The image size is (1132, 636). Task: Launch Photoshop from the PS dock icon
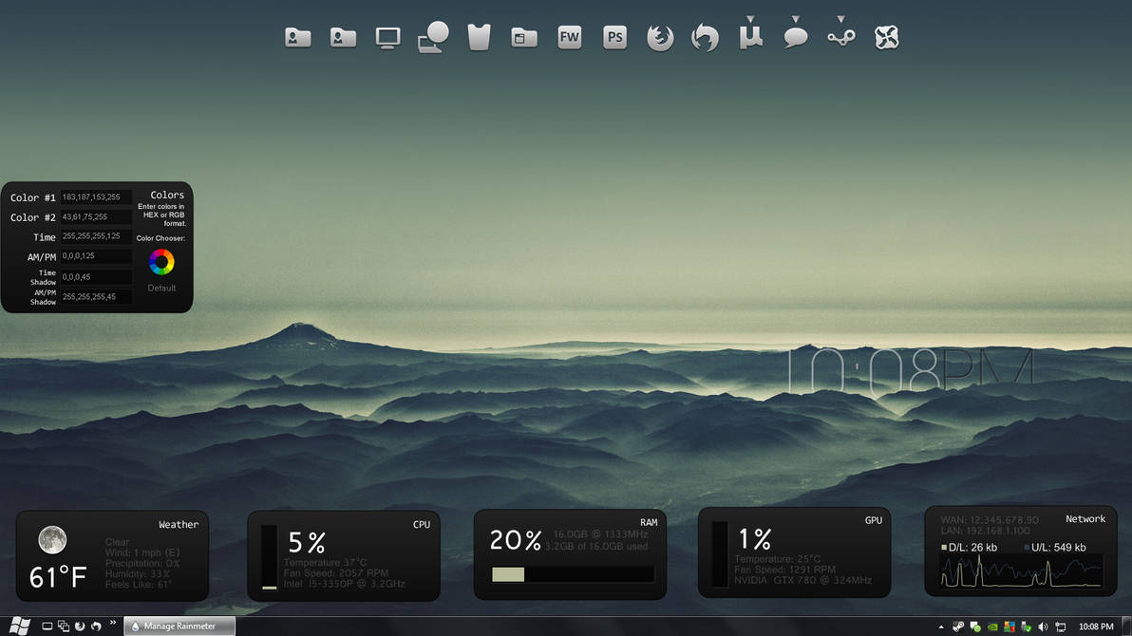pos(615,37)
